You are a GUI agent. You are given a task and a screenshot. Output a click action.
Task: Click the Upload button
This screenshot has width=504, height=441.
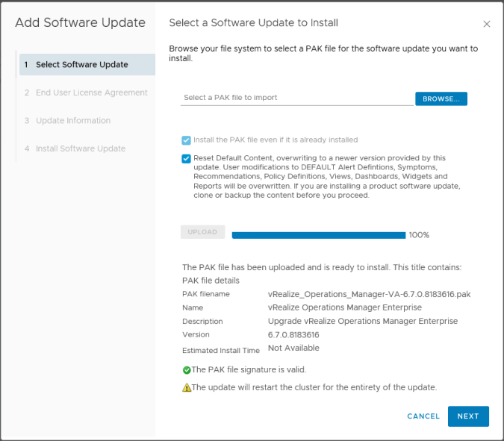point(202,232)
